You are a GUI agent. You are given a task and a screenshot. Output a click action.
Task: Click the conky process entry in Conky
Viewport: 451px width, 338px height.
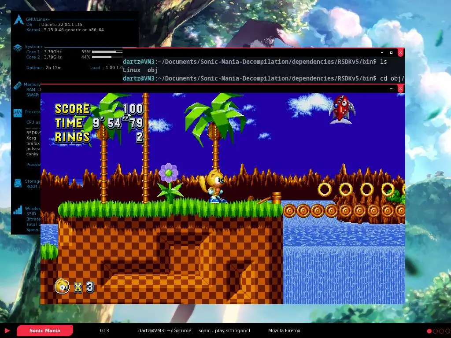pos(32,154)
